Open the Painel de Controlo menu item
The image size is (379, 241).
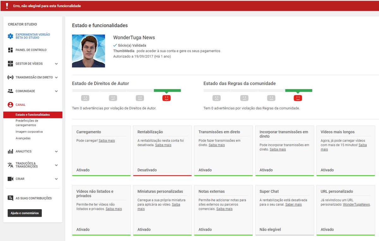31,50
